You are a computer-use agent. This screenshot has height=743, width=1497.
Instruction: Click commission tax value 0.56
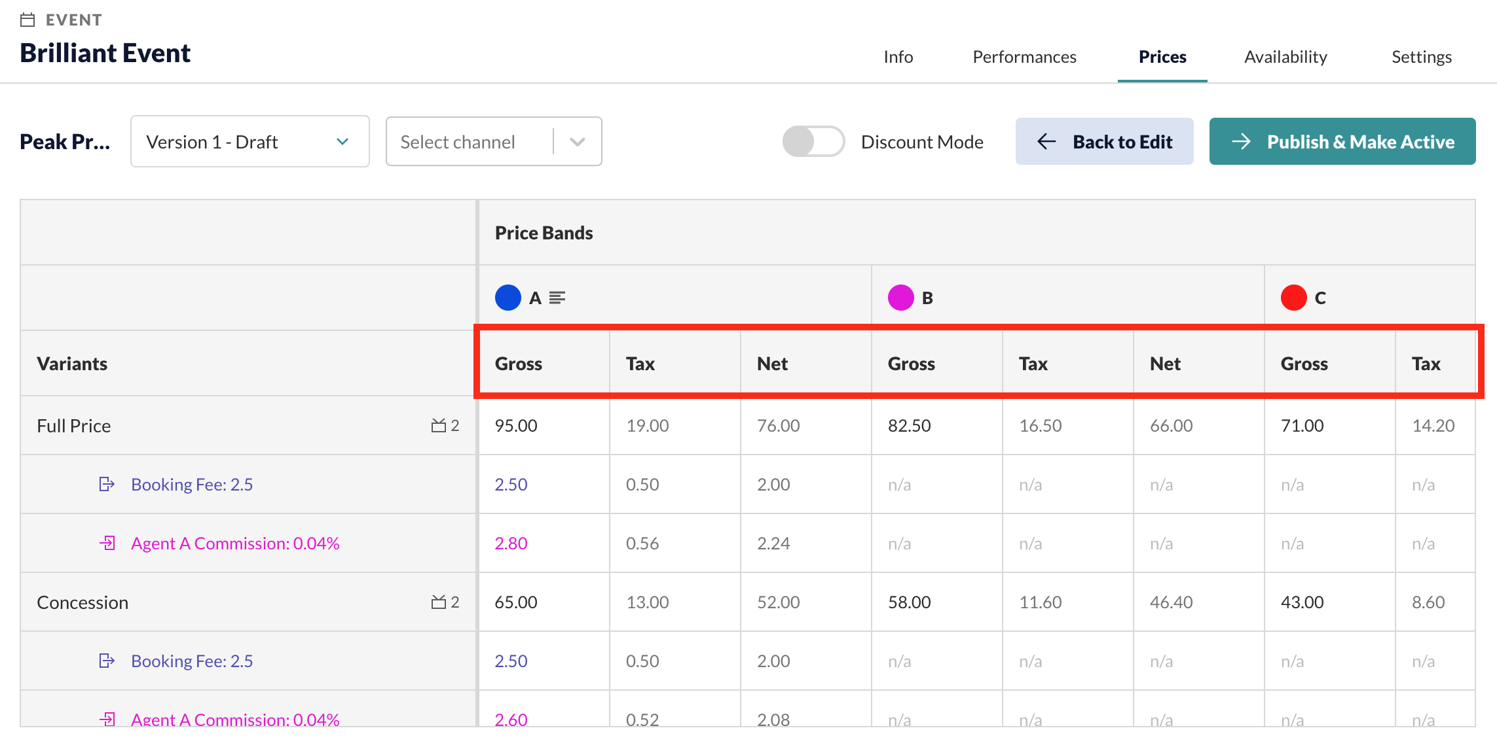pos(642,544)
